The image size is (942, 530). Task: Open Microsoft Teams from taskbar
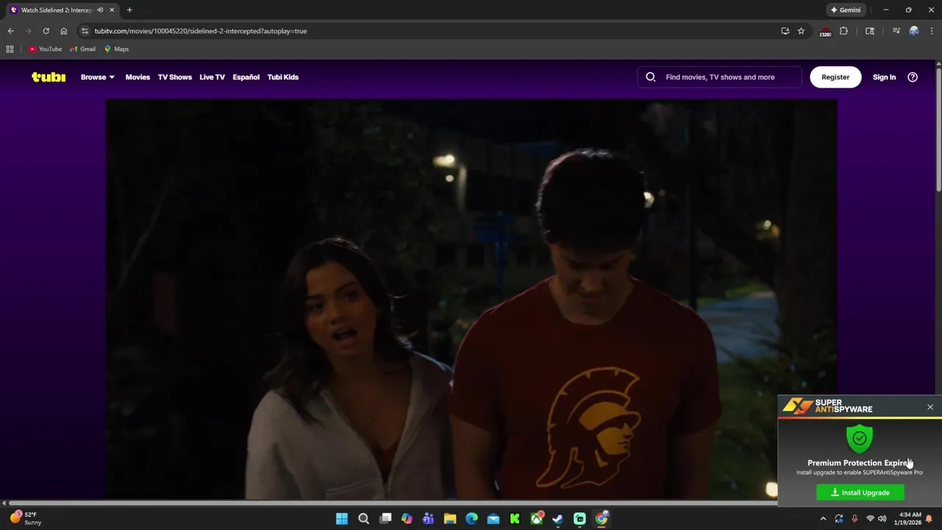(428, 519)
